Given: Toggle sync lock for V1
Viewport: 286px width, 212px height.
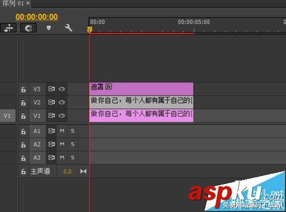Looking at the screenshot, I should click(51, 115).
